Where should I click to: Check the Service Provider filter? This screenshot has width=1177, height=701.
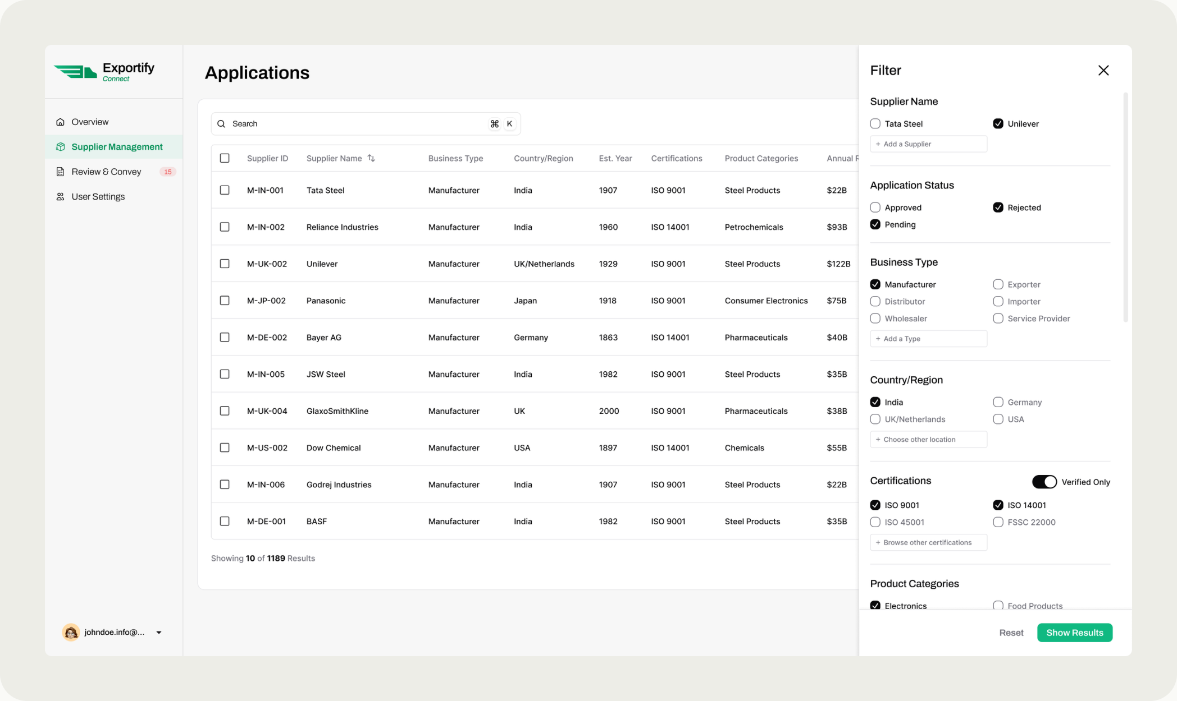pos(998,319)
